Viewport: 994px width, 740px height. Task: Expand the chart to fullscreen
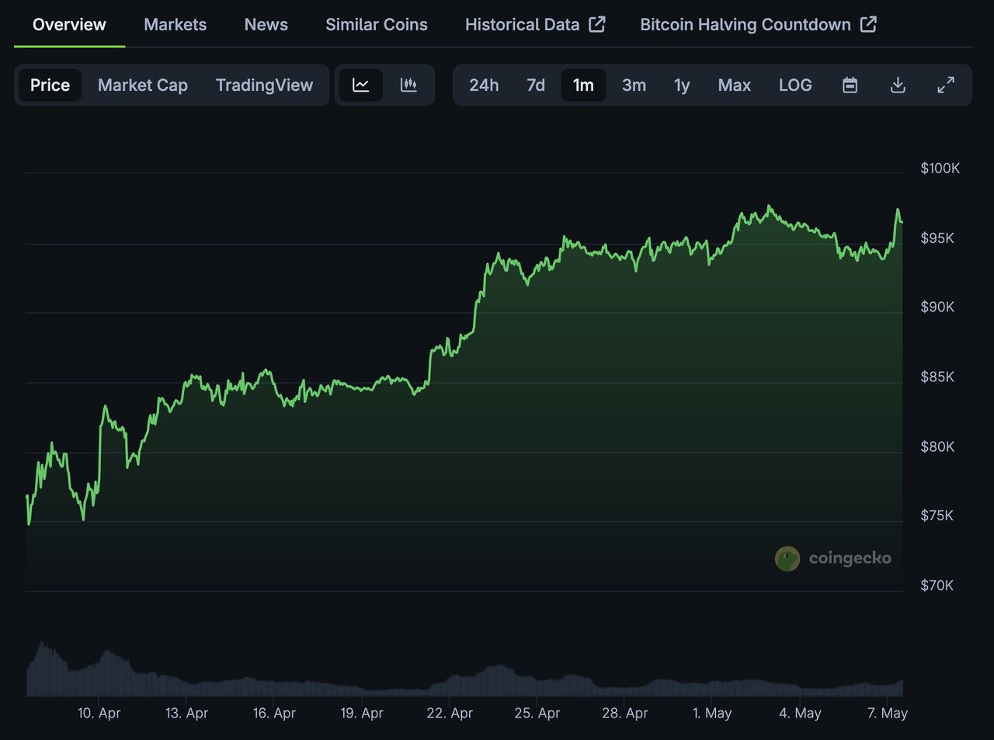pos(946,85)
